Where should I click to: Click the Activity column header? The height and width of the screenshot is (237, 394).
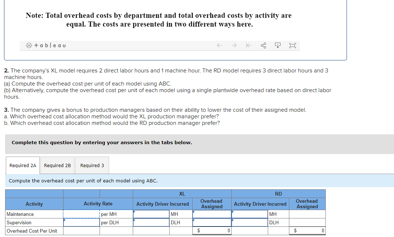34,204
